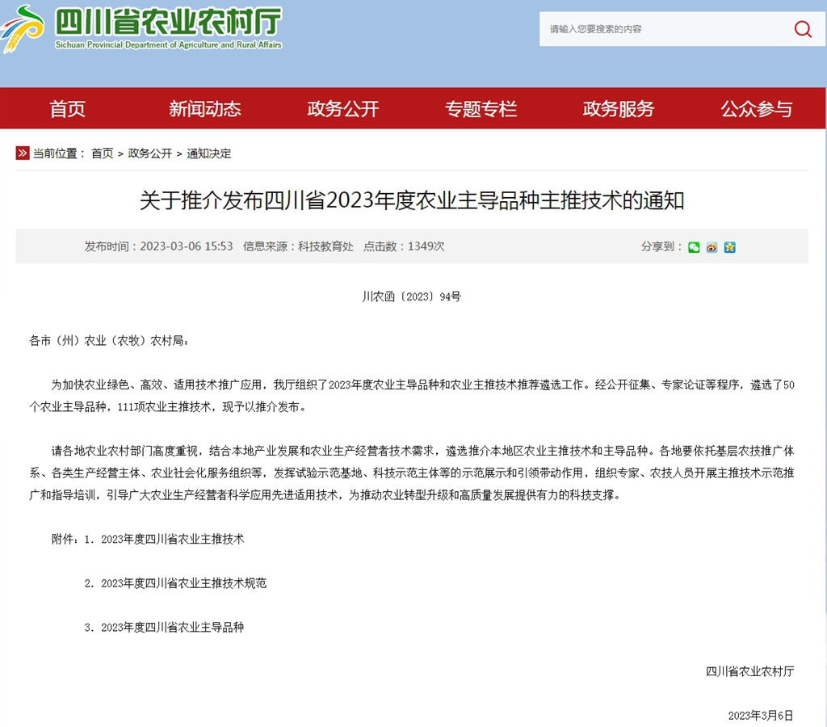This screenshot has width=827, height=727.
Task: Open the 首页 navigation menu item
Action: coord(67,109)
